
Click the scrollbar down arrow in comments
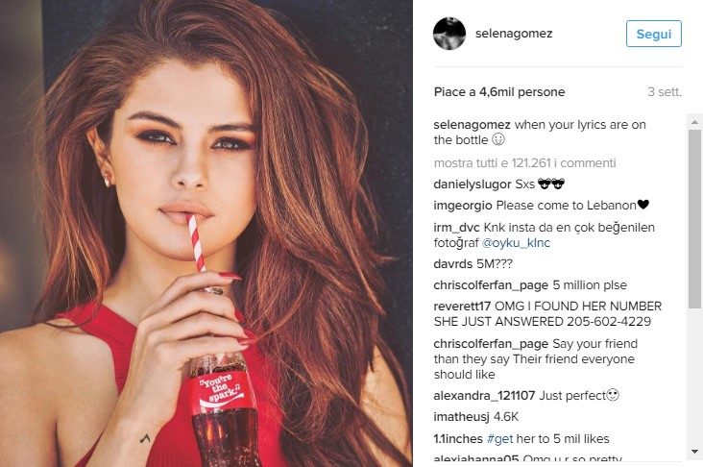click(694, 452)
